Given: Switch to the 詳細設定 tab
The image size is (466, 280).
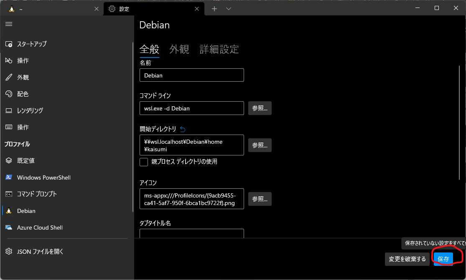Looking at the screenshot, I should coord(219,49).
